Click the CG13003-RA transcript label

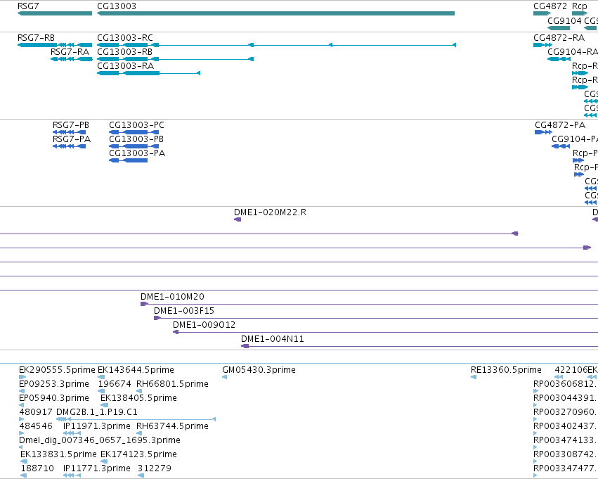126,66
